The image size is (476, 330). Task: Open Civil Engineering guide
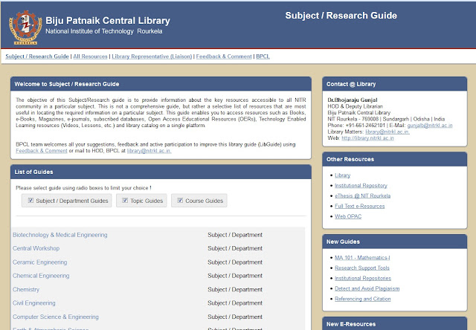point(34,303)
